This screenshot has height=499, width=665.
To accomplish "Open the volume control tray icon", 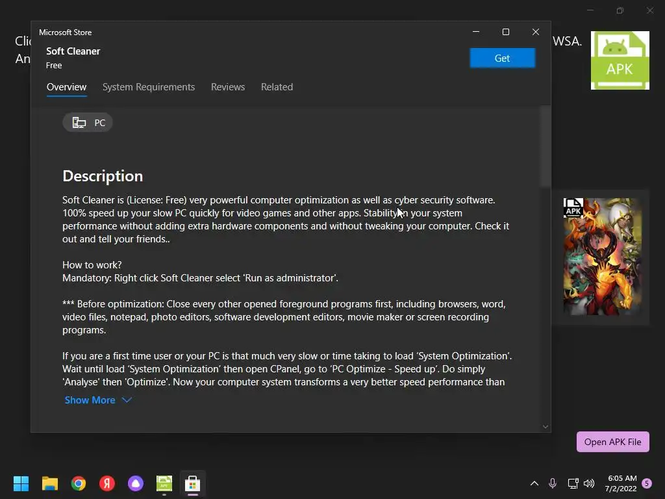I will [589, 483].
